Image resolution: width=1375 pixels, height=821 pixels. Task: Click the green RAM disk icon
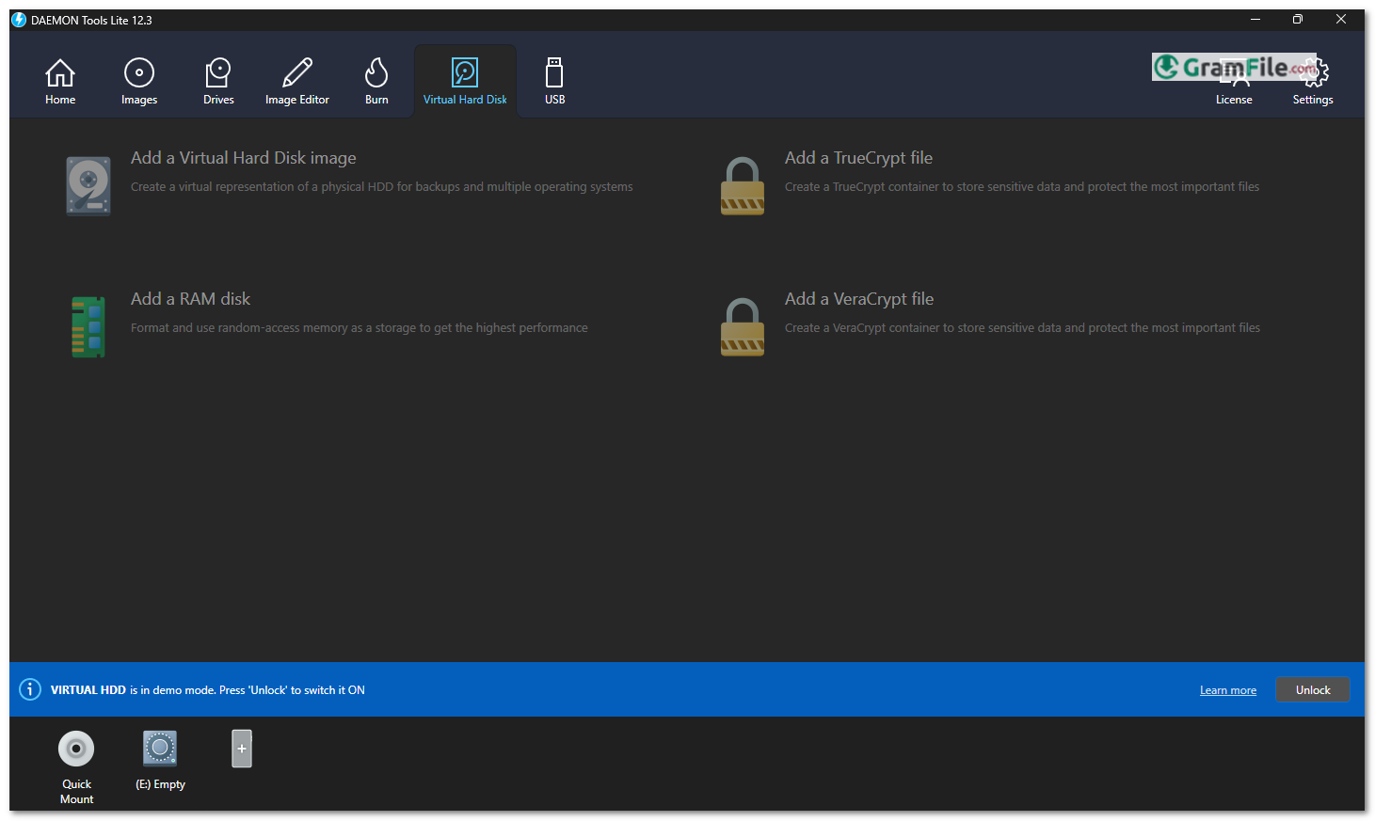[x=88, y=326]
